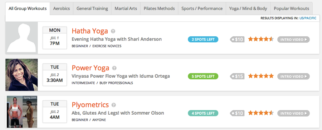Select the Yoga / Mind & Body tab
The width and height of the screenshot is (322, 130).
(248, 9)
